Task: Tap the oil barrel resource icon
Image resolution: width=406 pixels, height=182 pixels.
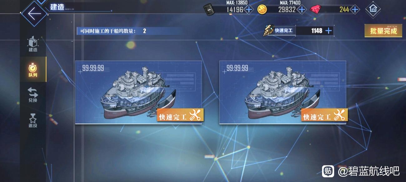Action: click(209, 9)
